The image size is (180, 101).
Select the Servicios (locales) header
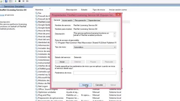coord(14,6)
